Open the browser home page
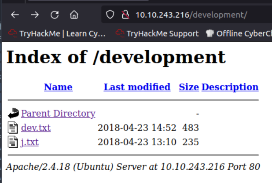 pyautogui.click(x=74, y=15)
